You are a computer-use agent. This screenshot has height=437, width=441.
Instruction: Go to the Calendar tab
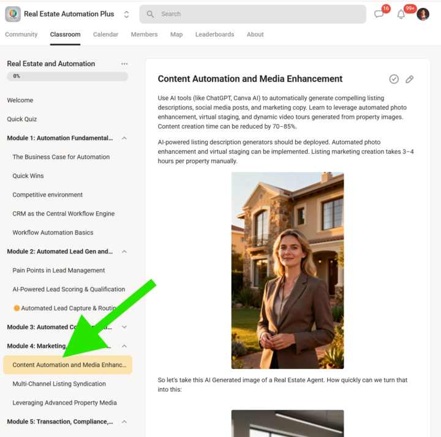click(105, 34)
